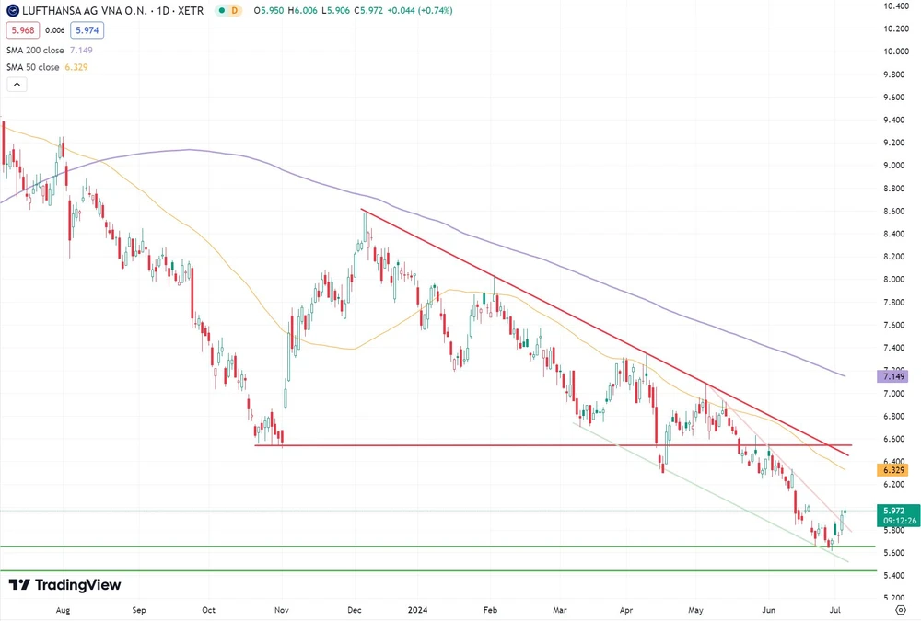921x621 pixels.
Task: Click the "Jul" label on the time axis
Action: (x=834, y=609)
